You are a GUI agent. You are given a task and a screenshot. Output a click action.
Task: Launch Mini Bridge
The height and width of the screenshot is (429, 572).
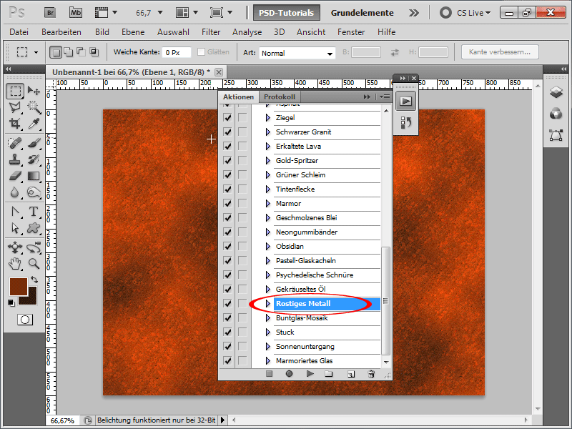click(x=76, y=13)
